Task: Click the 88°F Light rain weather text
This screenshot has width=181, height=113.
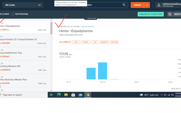Action: [151, 95]
